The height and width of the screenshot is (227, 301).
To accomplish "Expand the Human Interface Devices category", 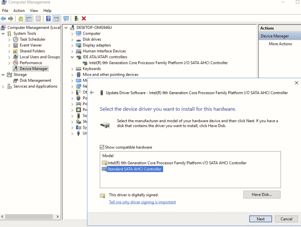I will point(72,51).
